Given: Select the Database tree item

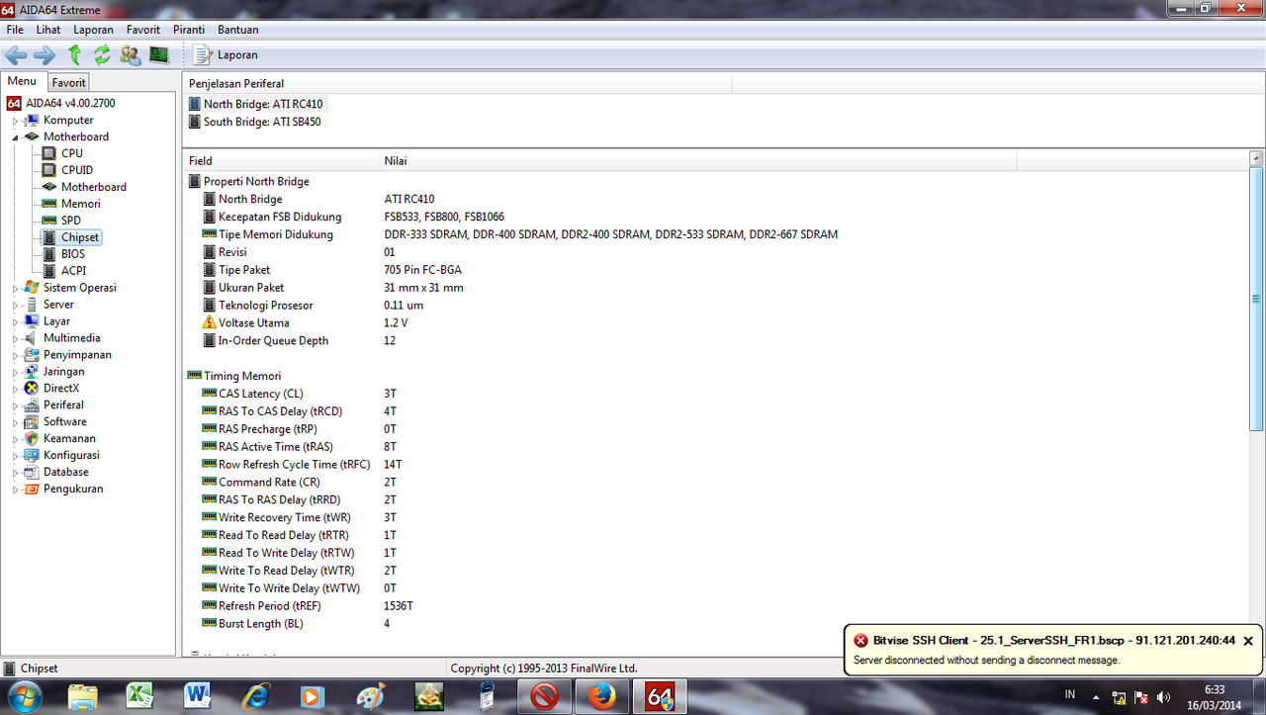Looking at the screenshot, I should coord(66,473).
